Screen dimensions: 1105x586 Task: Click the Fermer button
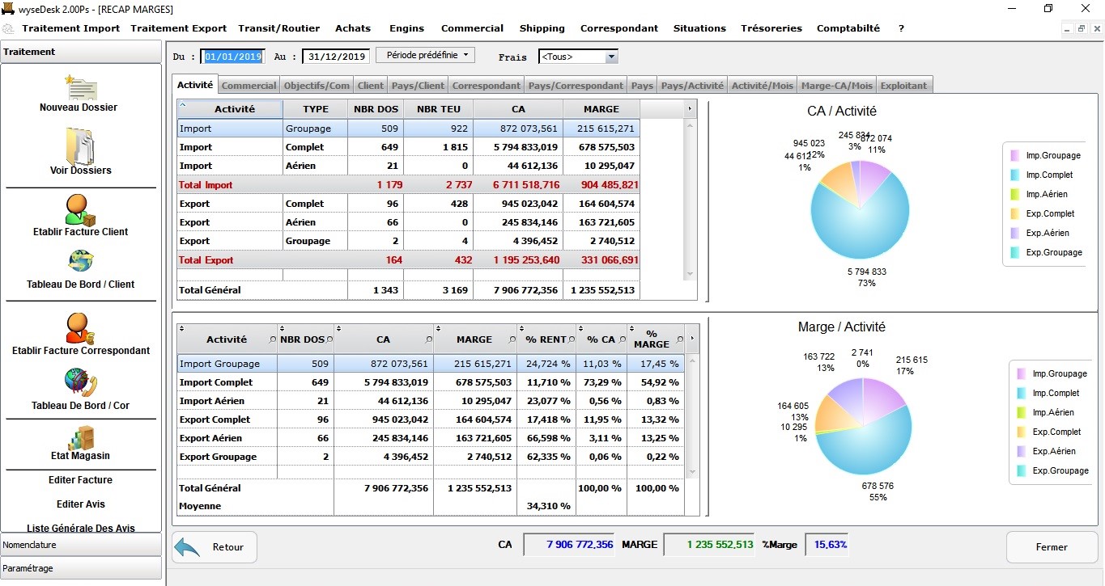pyautogui.click(x=1052, y=547)
